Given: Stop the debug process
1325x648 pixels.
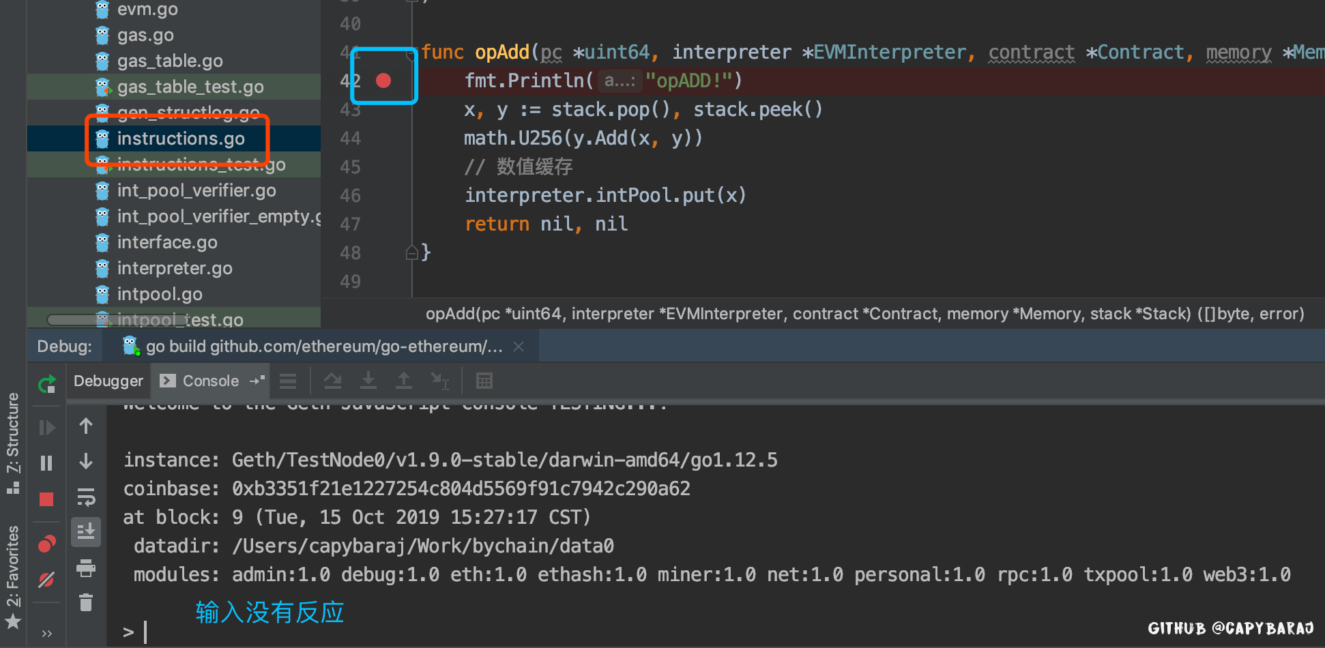Looking at the screenshot, I should 46,499.
